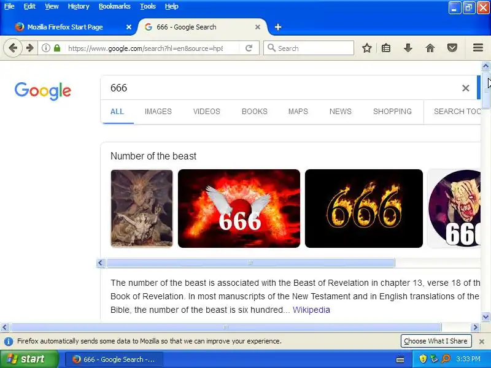Close the Mozilla Firefox Start Page tab

(x=129, y=27)
